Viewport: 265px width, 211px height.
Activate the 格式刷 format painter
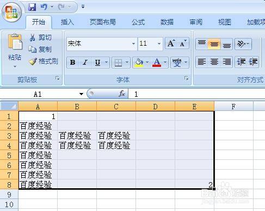click(44, 61)
